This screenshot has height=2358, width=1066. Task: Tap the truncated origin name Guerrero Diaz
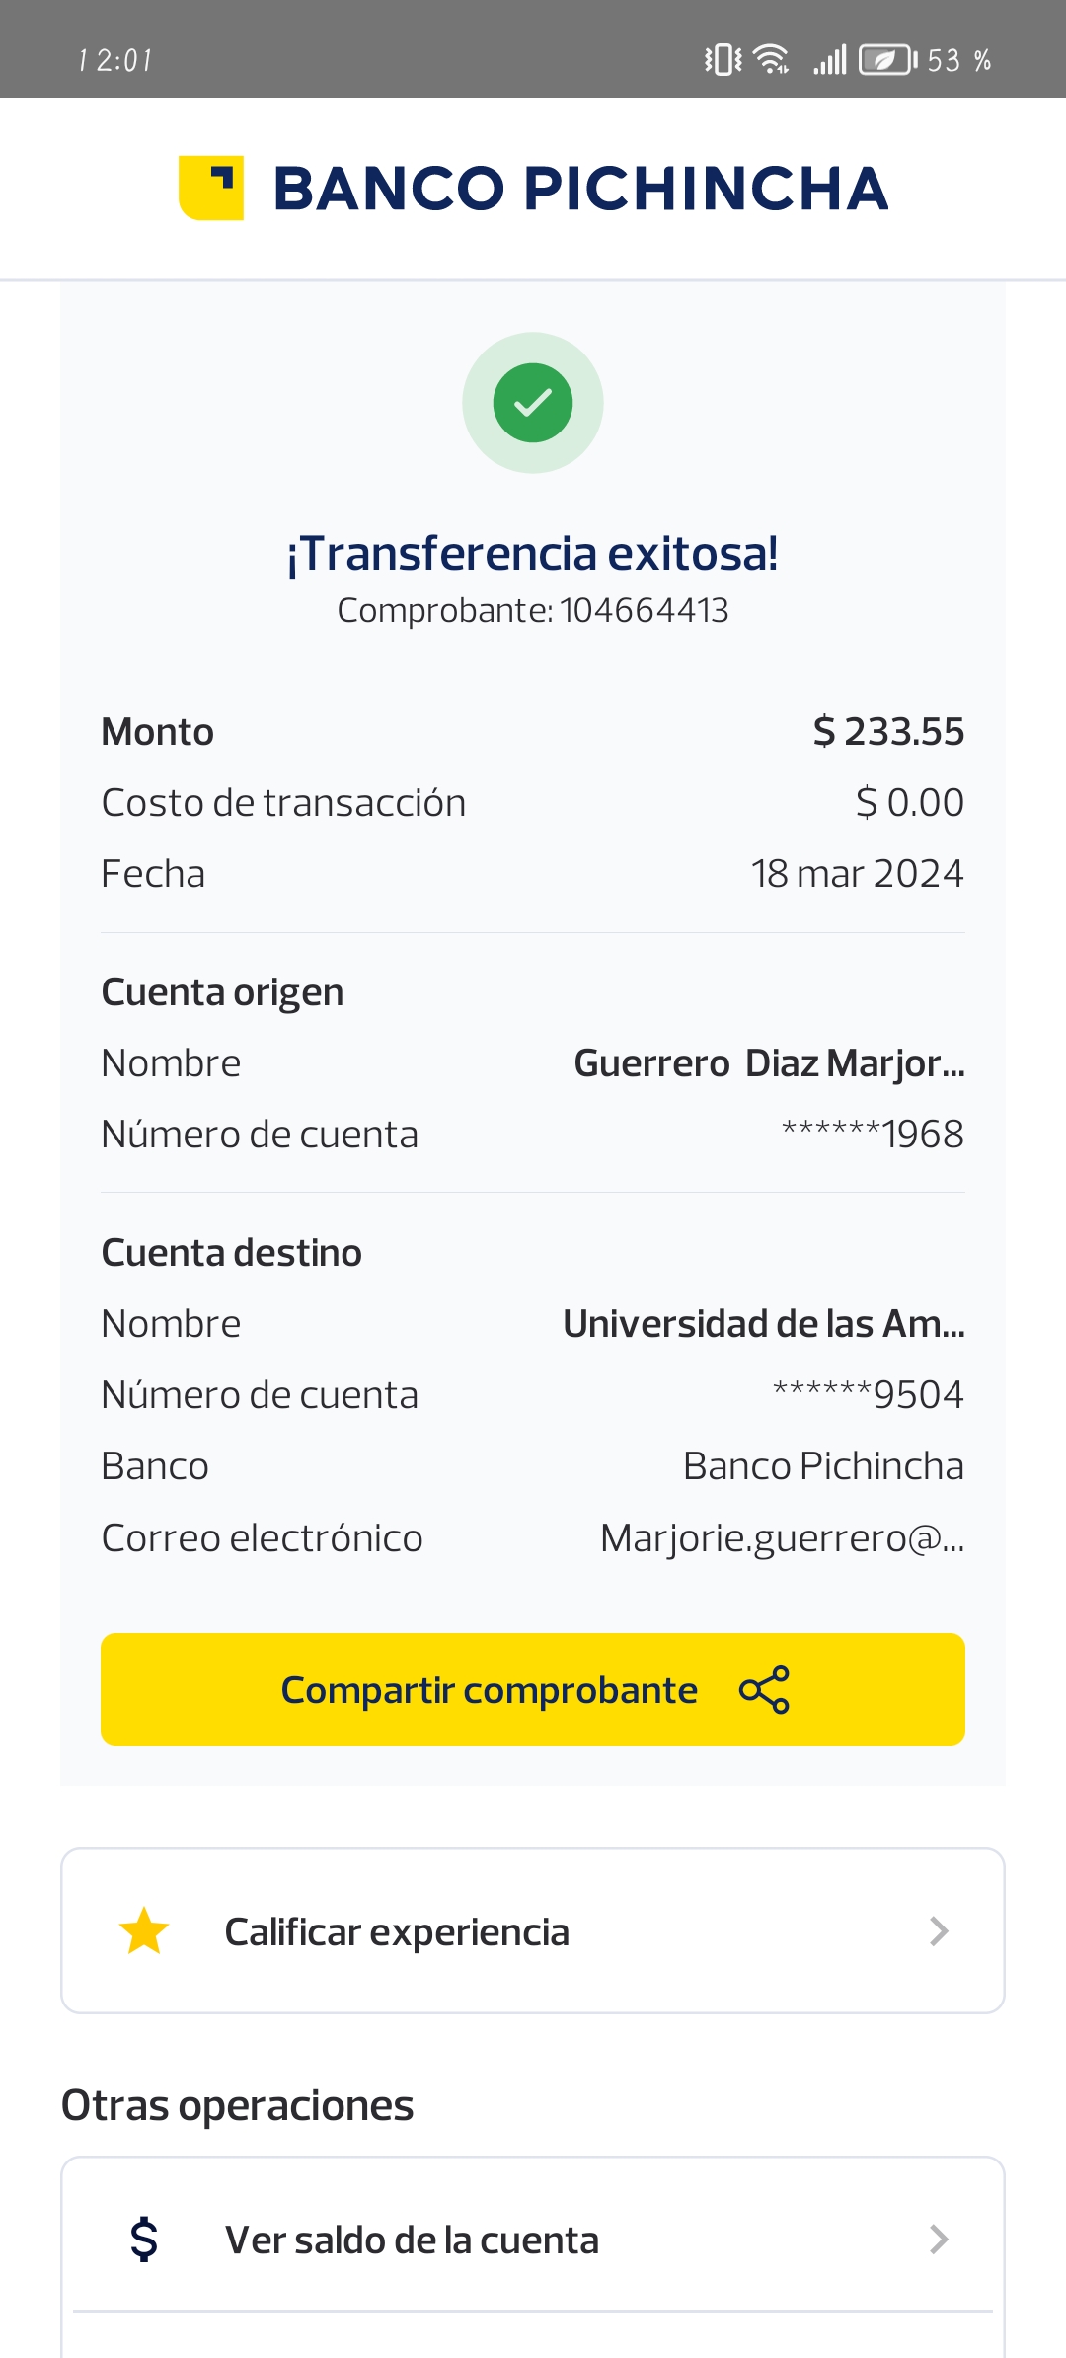[x=769, y=1063]
